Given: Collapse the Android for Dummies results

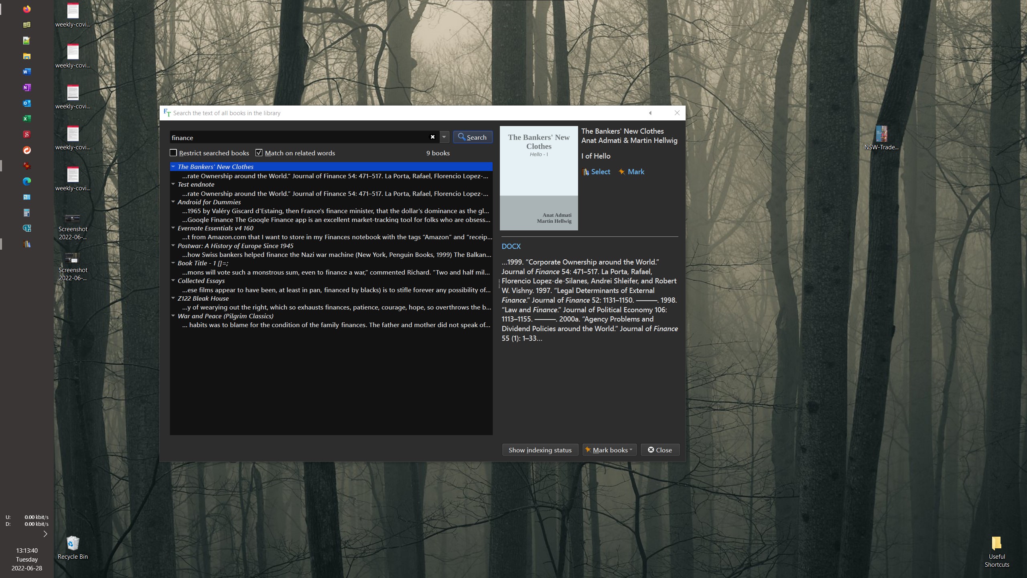Looking at the screenshot, I should [x=173, y=202].
